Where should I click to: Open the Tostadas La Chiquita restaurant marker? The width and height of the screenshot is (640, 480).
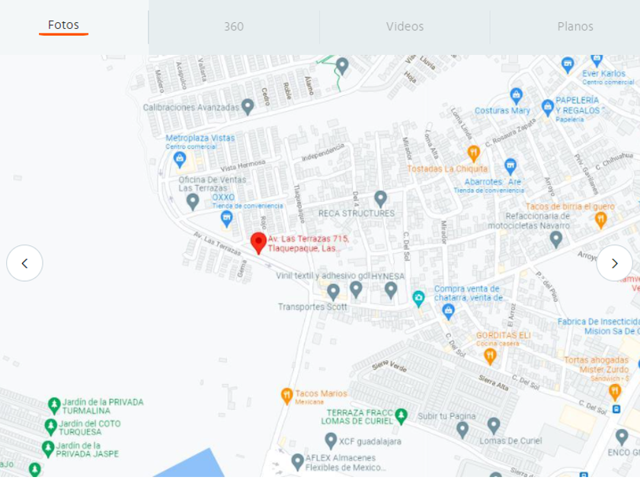click(x=473, y=153)
